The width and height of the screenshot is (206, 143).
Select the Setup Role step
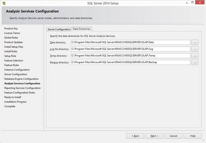click(10, 56)
